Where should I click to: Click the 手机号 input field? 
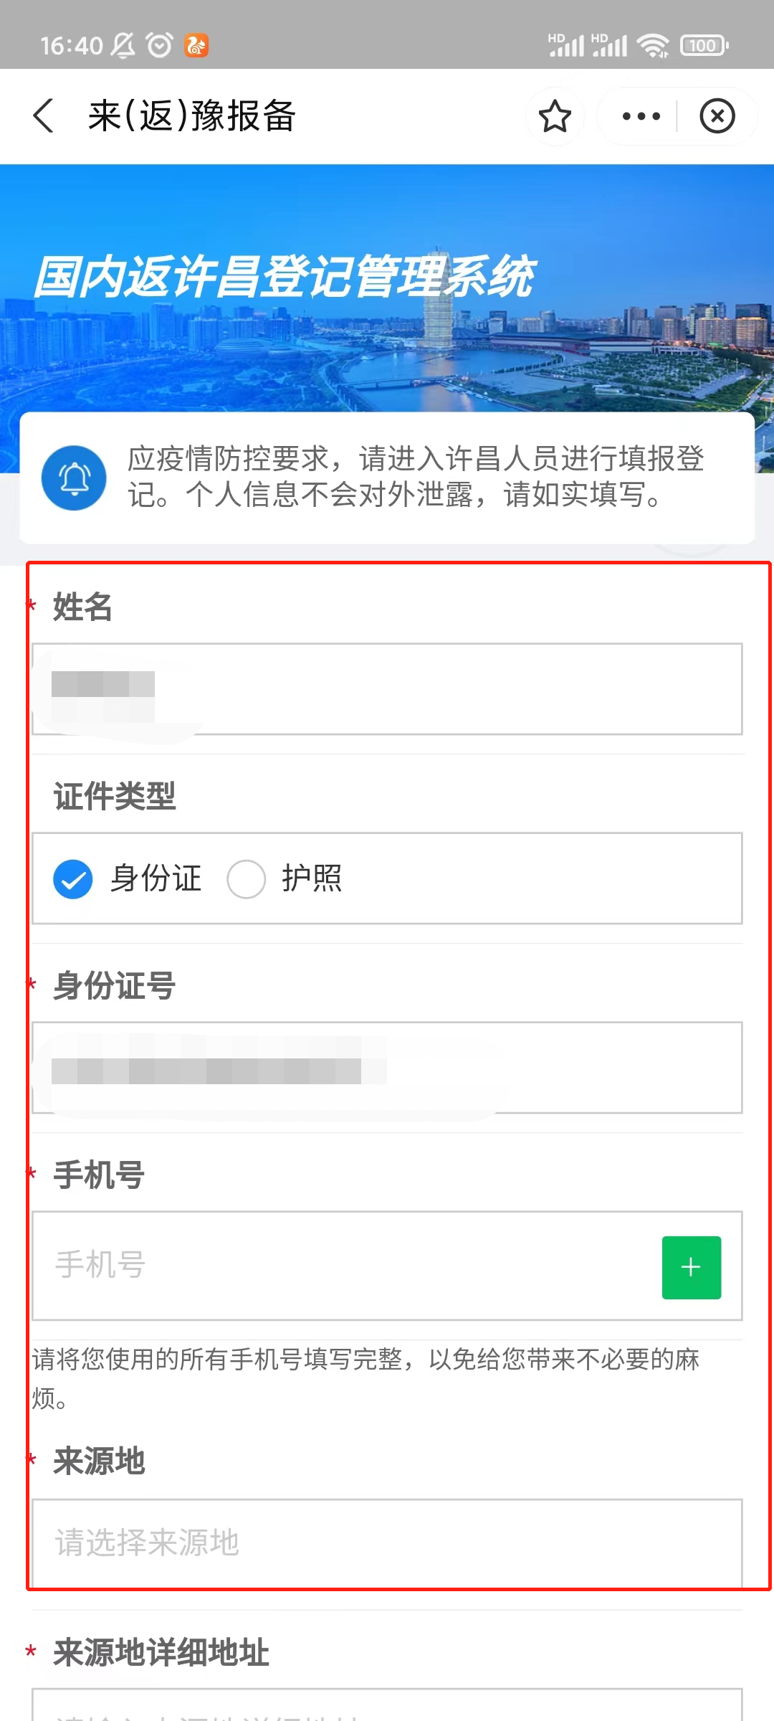point(344,1266)
